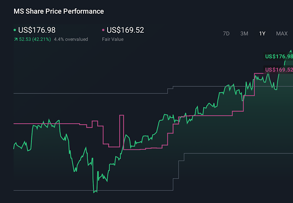This screenshot has width=293, height=203.
Task: Switch to the 3M time range
Action: [x=244, y=34]
